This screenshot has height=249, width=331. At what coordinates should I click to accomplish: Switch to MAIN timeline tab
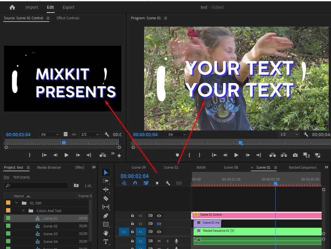click(x=201, y=167)
